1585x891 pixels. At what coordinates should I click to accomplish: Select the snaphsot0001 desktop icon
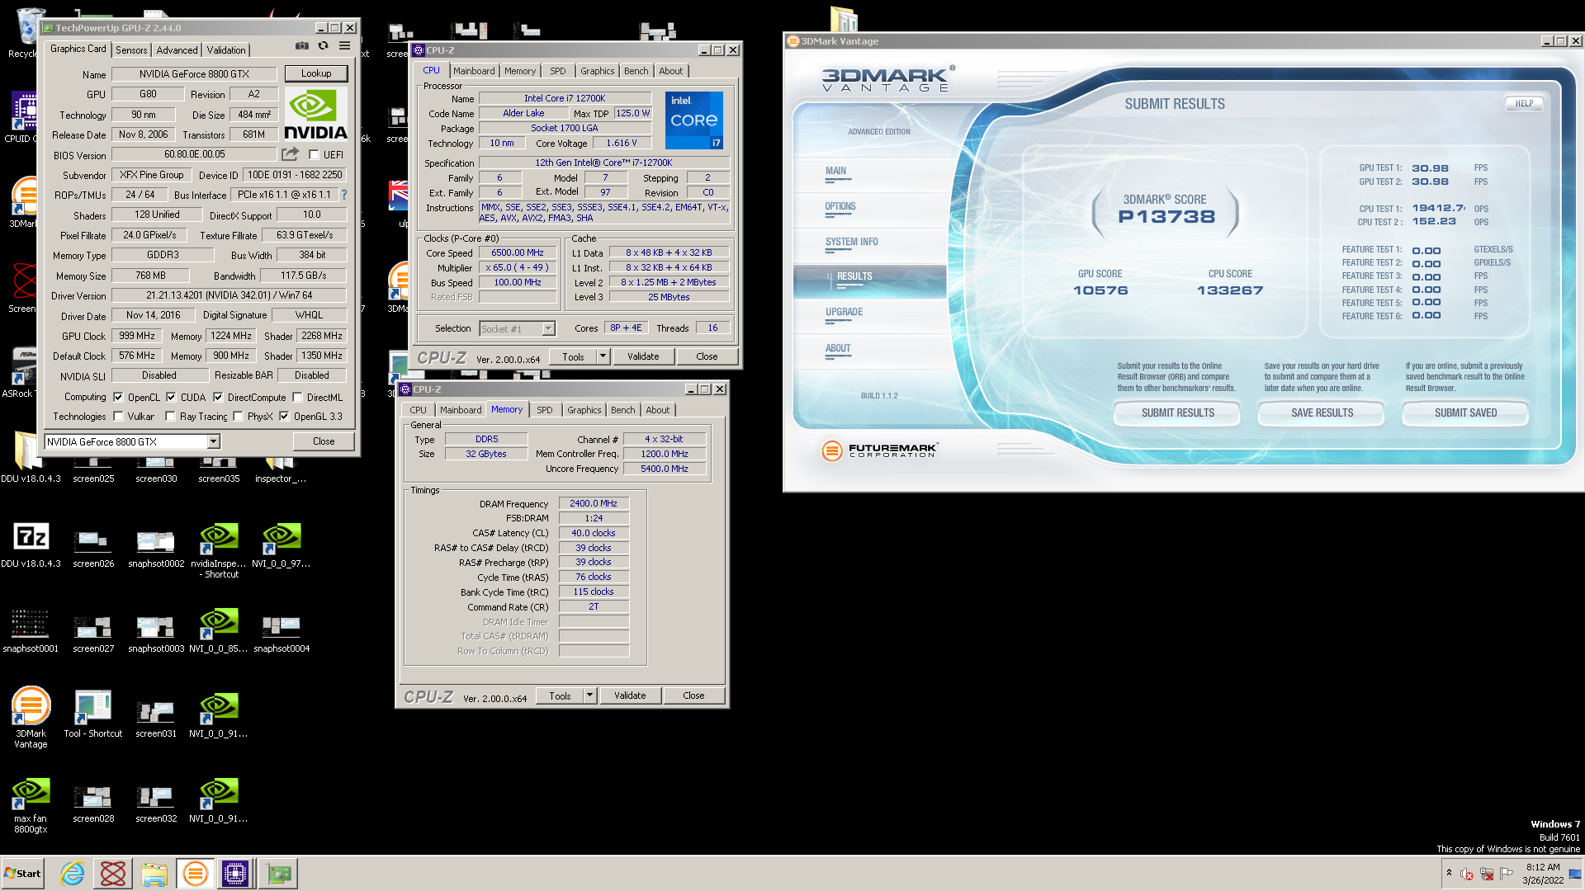[x=31, y=630]
